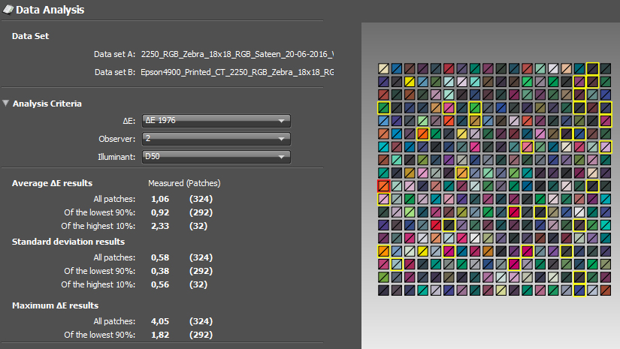Click the maximum ΔE value 1,82

point(160,335)
